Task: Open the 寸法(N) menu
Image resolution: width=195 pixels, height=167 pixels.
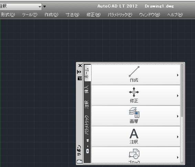Action: coord(72,15)
